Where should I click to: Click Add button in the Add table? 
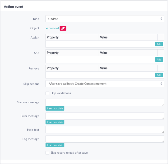(x=159, y=59)
